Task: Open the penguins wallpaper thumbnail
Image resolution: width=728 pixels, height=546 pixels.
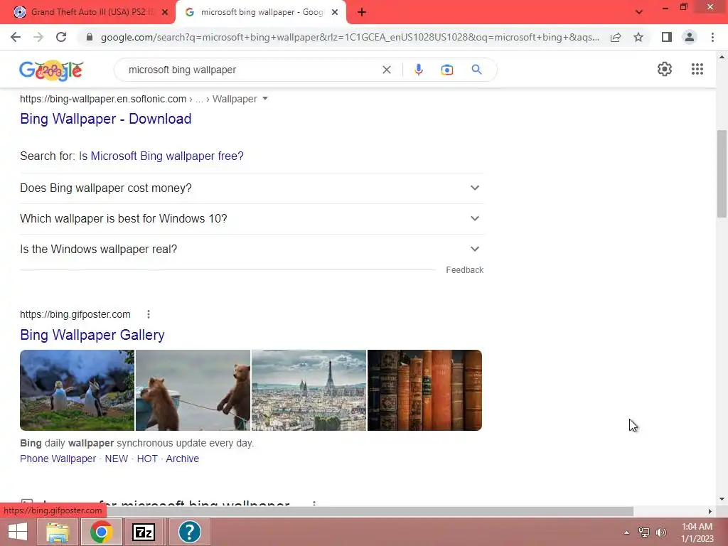Action: (77, 390)
